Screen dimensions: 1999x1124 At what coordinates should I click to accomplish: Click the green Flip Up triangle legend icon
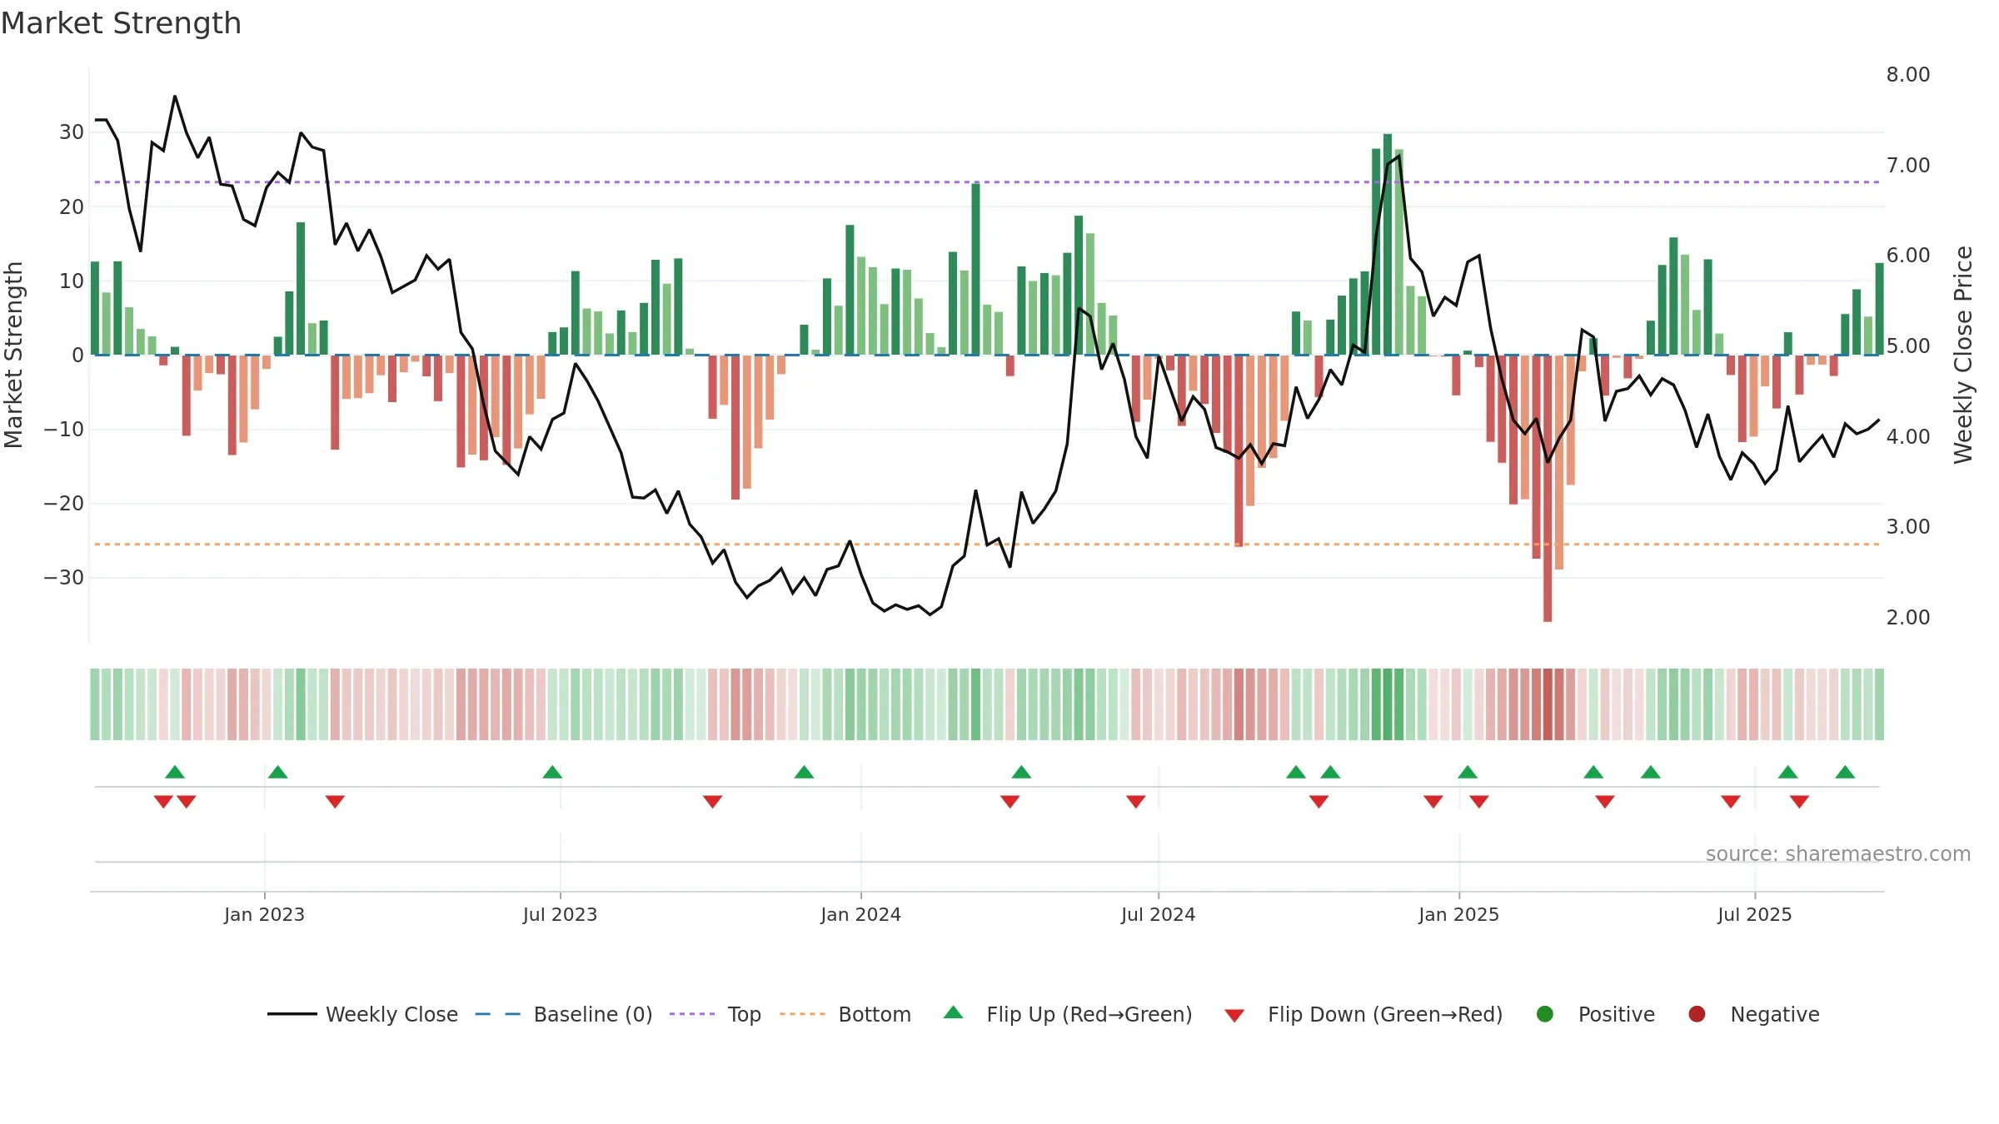click(x=954, y=1012)
